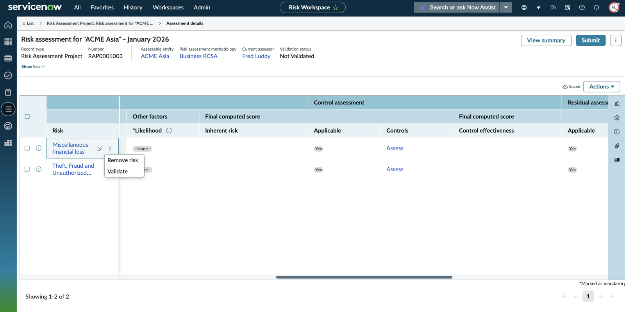625x312 pixels.
Task: Focus the Search or ask Now Assist field
Action: coord(457,7)
